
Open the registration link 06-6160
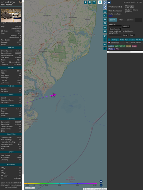pyautogui.click(x=18, y=26)
